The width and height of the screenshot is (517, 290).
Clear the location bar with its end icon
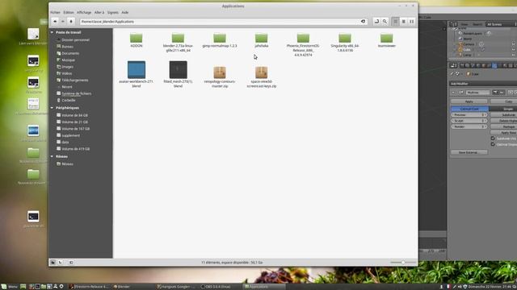click(x=363, y=22)
